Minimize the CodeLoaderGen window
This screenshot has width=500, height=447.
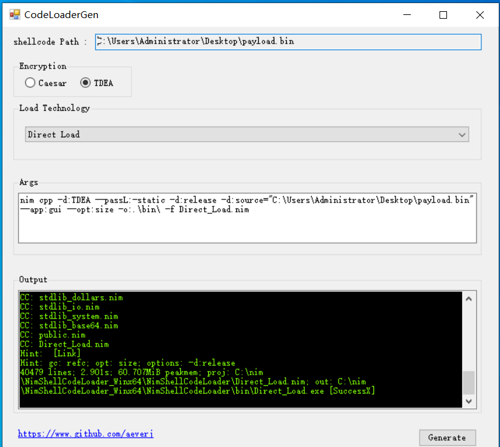(x=407, y=15)
